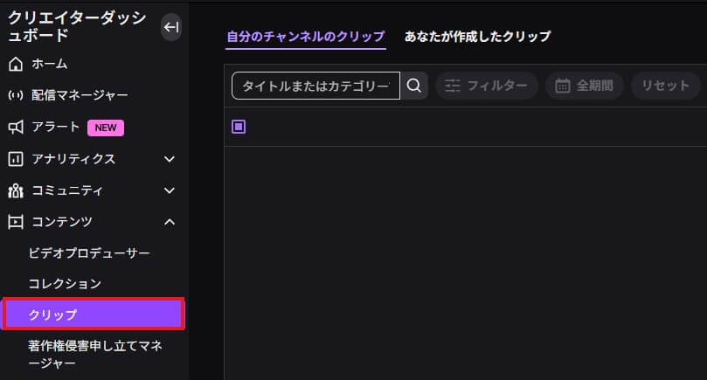Image resolution: width=707 pixels, height=380 pixels.
Task: Click the Stream Manager broadcast icon
Action: pyautogui.click(x=15, y=94)
